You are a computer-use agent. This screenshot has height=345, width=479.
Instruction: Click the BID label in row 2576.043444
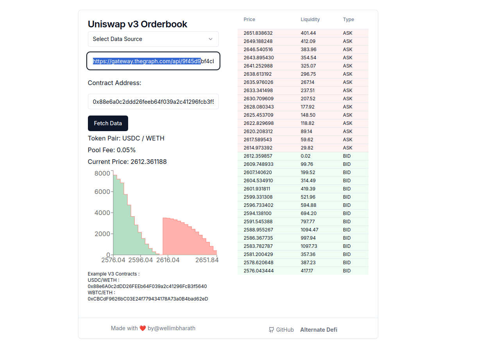(x=347, y=271)
